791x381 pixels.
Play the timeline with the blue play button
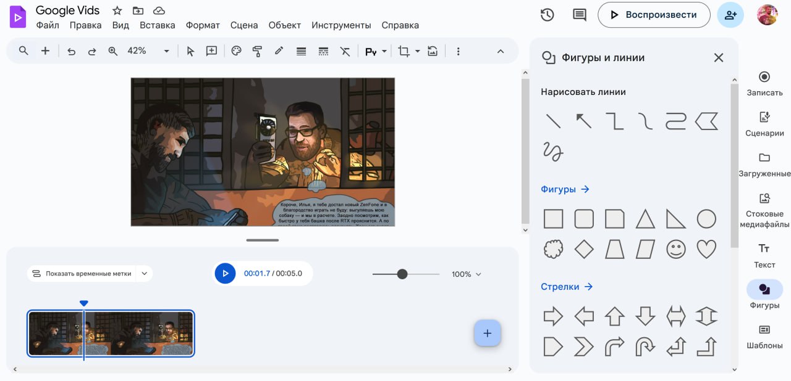click(225, 273)
